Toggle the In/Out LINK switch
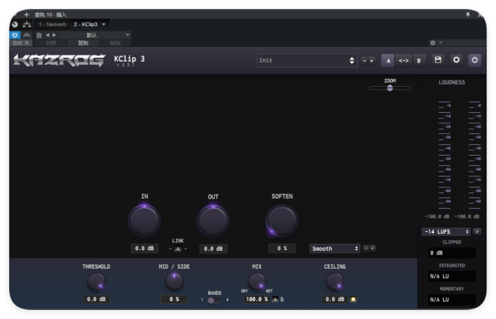496x319 pixels. tap(178, 249)
